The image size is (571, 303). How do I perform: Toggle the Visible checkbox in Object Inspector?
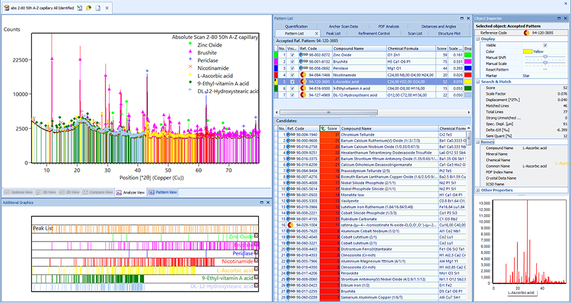click(544, 45)
